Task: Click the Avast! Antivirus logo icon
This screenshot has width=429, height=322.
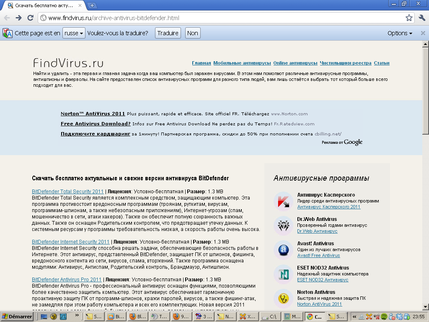Action: [284, 250]
